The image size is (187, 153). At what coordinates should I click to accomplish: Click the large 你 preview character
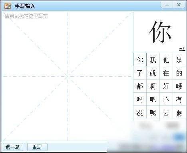(x=160, y=32)
